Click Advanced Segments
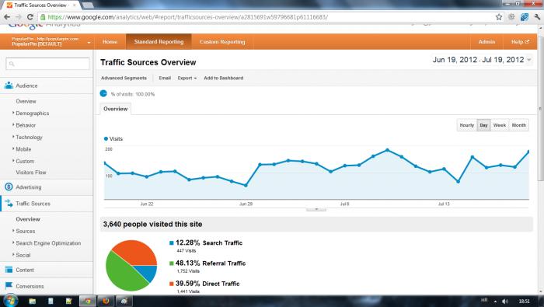This screenshot has width=544, height=307. point(124,78)
